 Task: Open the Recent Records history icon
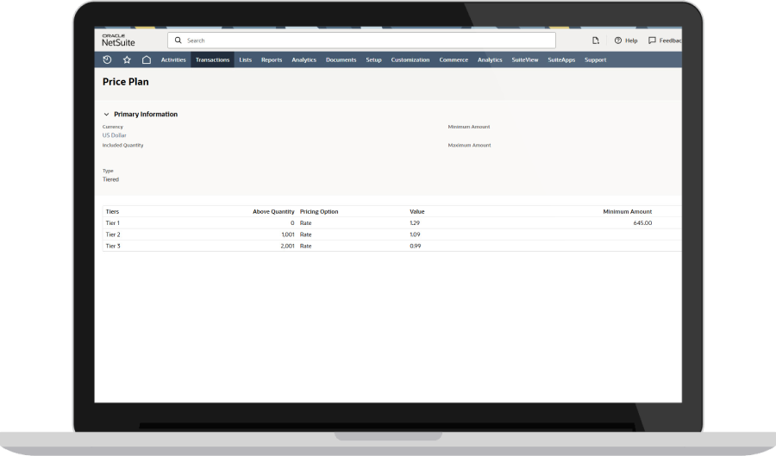(x=107, y=60)
